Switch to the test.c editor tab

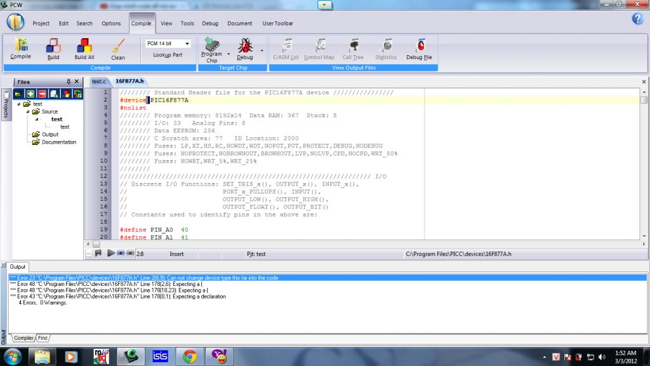pyautogui.click(x=99, y=81)
